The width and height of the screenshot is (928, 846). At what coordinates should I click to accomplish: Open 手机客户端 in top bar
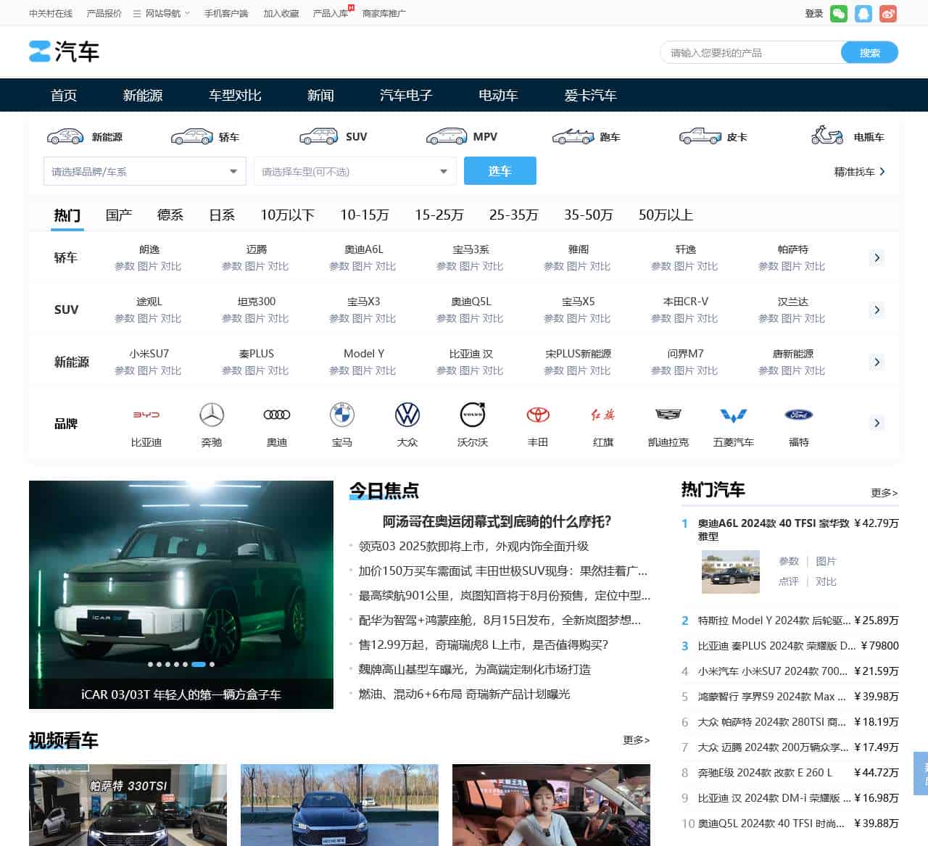pos(225,13)
